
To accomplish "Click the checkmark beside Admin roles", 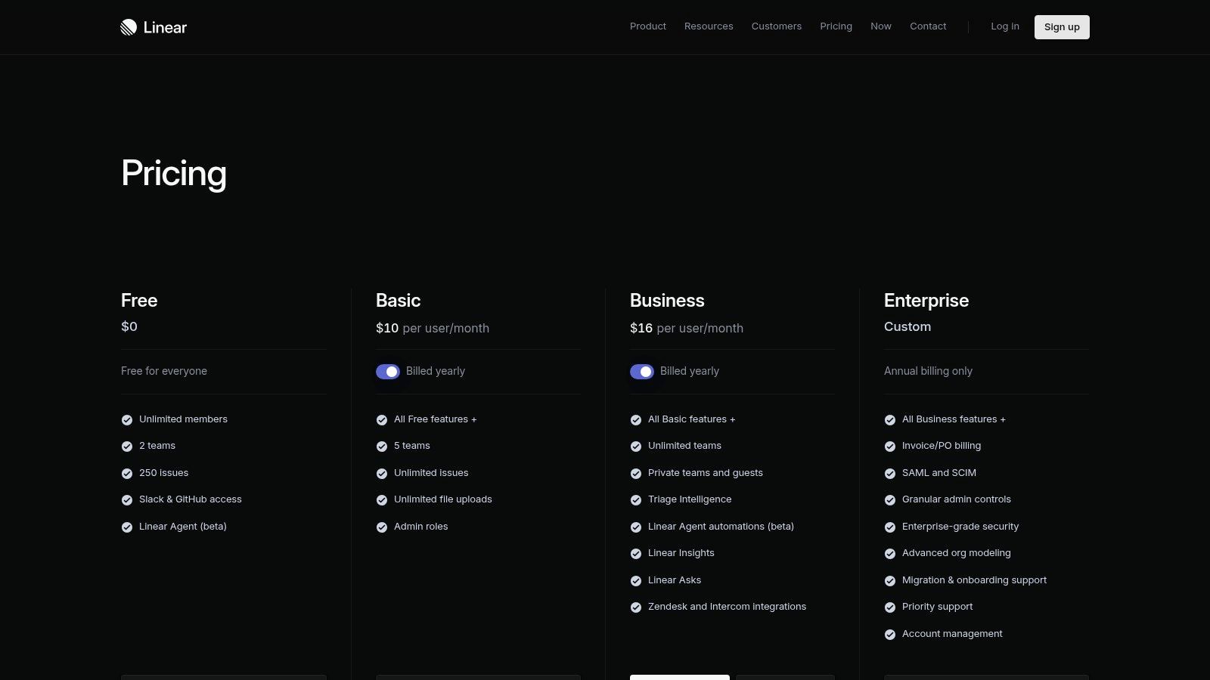I will [381, 527].
